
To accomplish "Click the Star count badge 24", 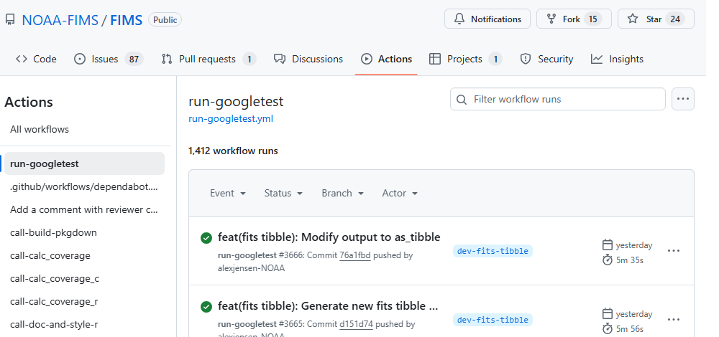I will [x=675, y=19].
